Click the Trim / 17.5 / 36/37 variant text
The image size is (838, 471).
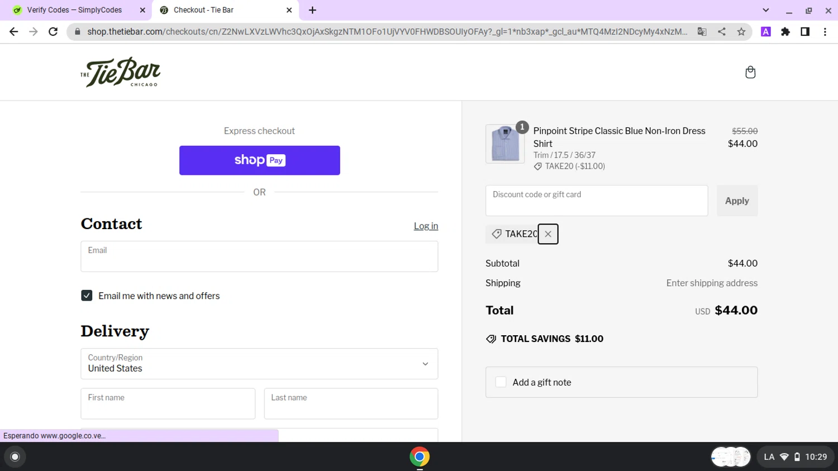(564, 155)
